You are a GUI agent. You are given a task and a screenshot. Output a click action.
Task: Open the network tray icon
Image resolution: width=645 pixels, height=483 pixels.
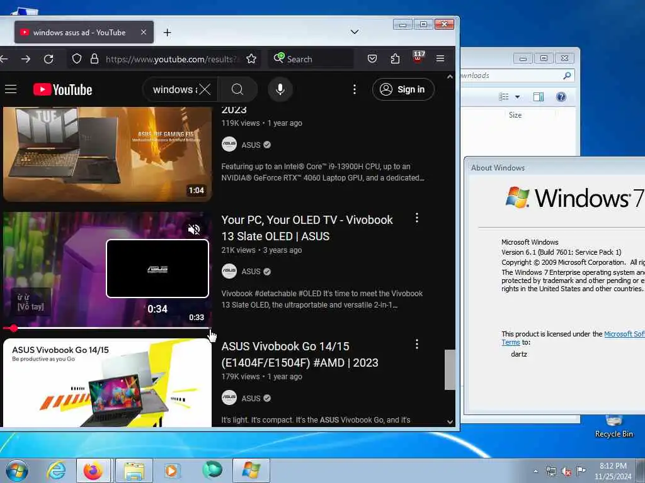(551, 472)
